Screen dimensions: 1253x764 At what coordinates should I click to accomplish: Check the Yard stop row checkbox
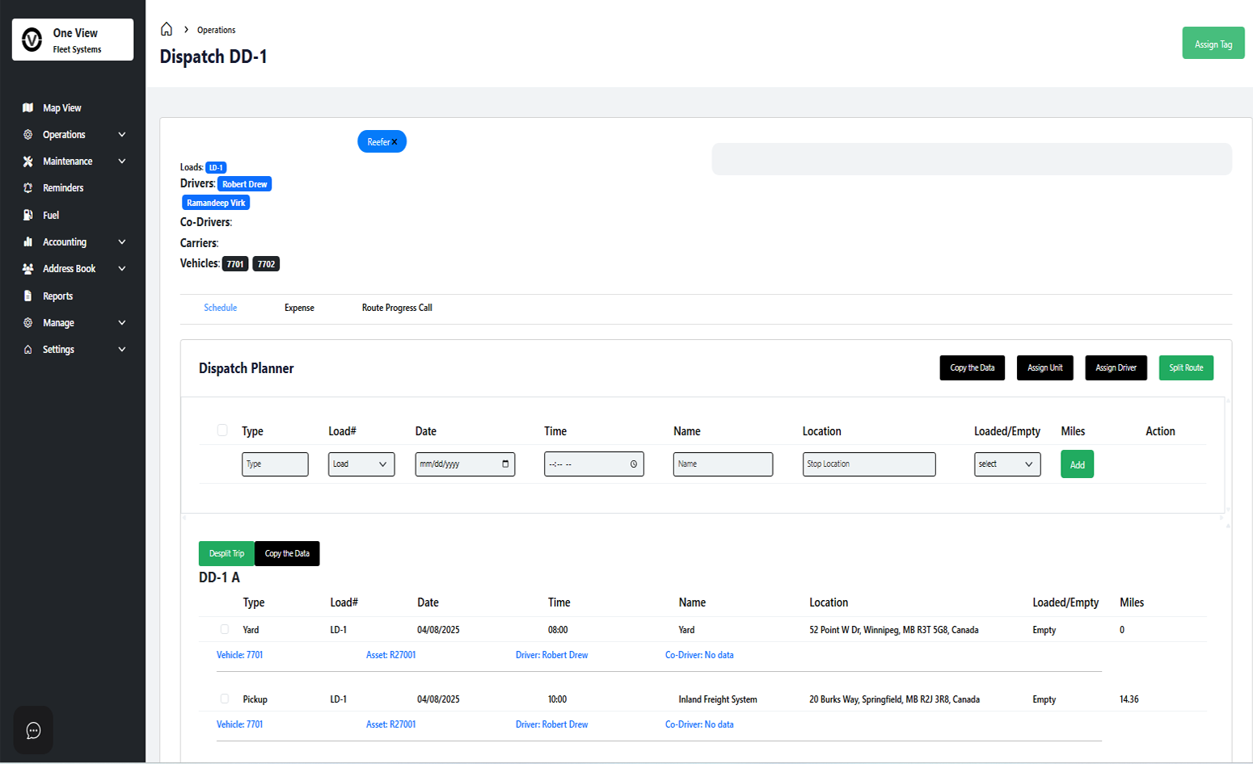(225, 630)
